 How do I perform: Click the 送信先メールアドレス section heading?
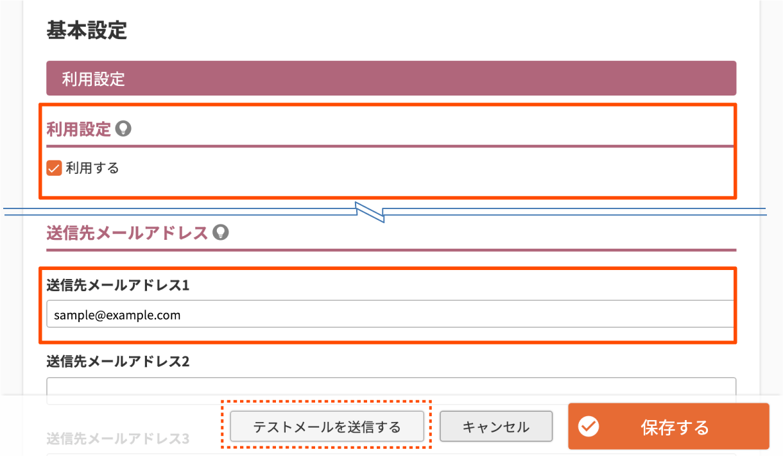128,232
